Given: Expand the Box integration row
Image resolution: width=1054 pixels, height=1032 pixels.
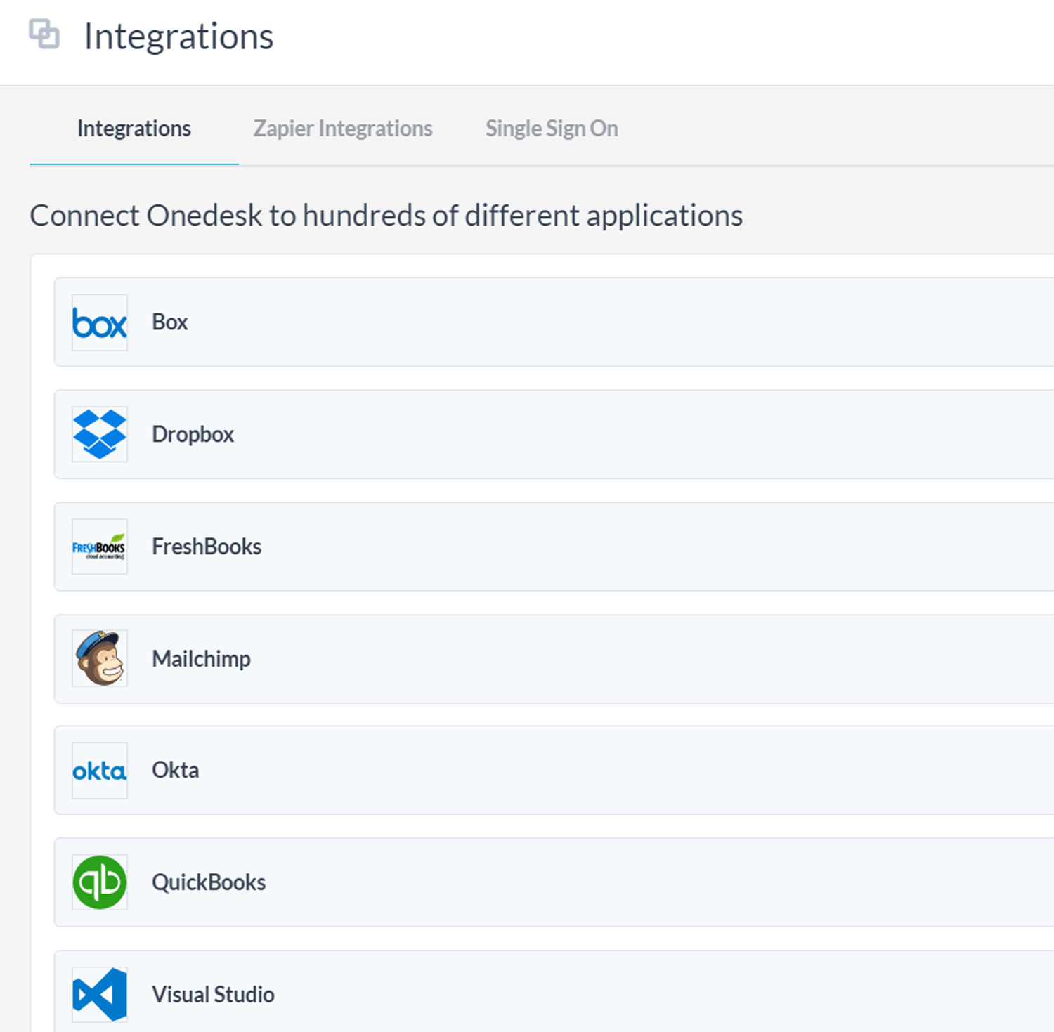Looking at the screenshot, I should 554,322.
